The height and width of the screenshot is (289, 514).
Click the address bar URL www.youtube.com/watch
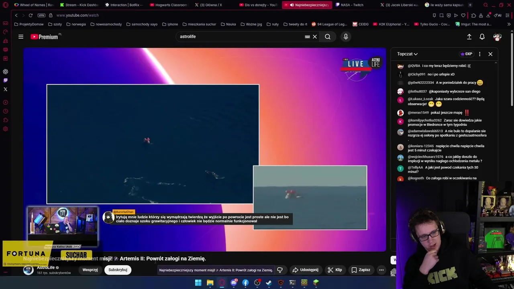click(78, 15)
